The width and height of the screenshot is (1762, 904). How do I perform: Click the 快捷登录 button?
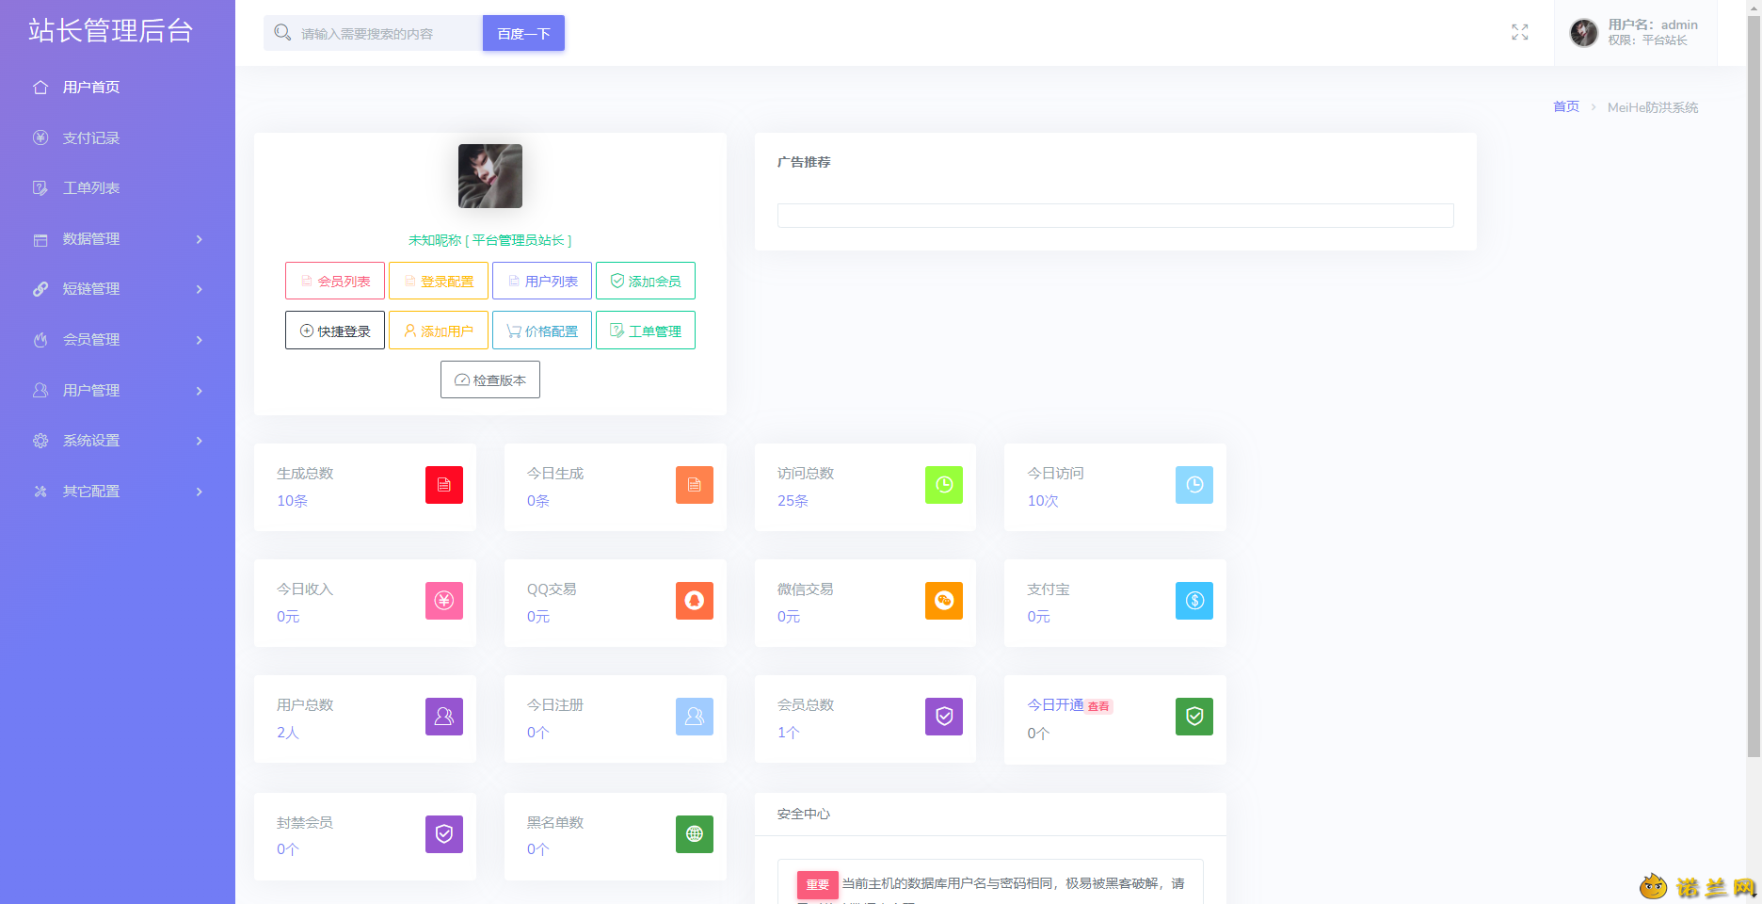point(335,331)
